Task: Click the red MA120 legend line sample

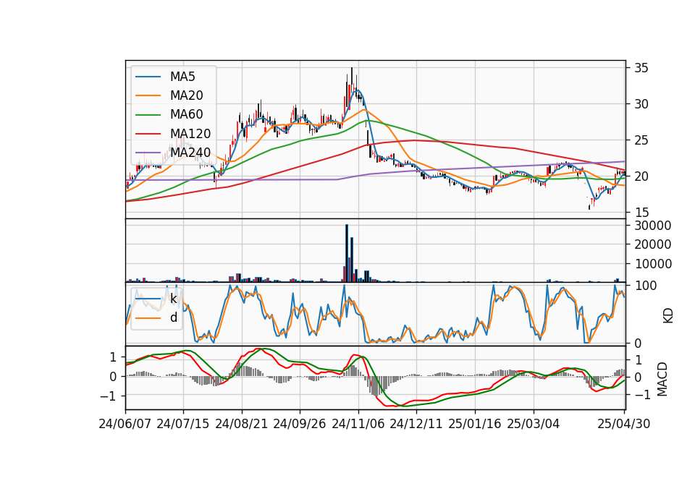Action: [148, 134]
